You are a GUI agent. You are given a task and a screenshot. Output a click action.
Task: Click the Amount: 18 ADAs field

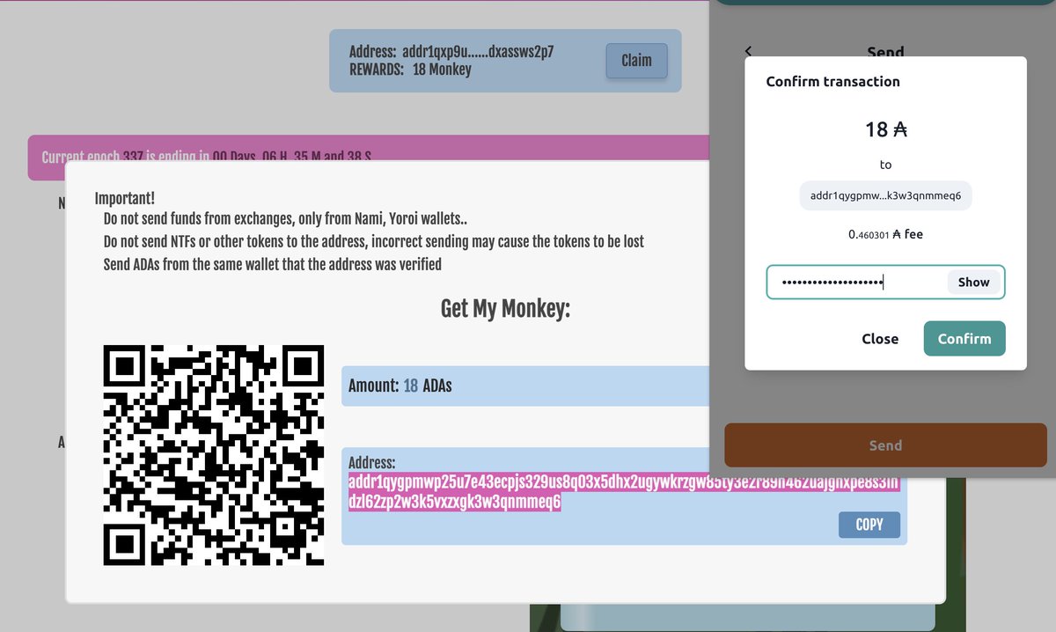[525, 386]
